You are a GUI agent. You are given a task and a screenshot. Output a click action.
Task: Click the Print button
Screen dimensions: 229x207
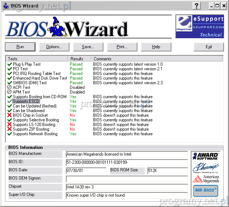click(122, 47)
